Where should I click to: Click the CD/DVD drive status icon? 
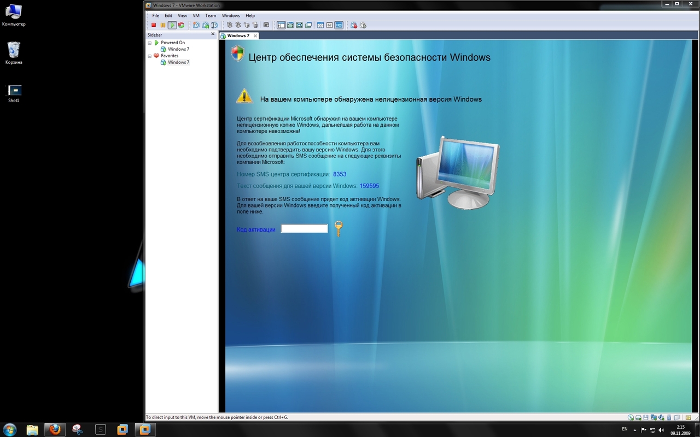coord(631,417)
